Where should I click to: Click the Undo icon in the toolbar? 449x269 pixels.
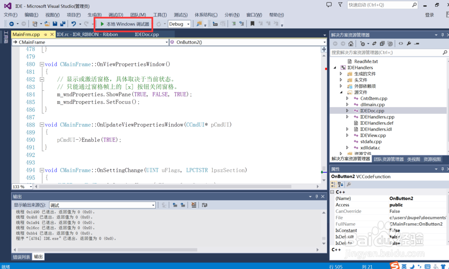click(x=75, y=24)
